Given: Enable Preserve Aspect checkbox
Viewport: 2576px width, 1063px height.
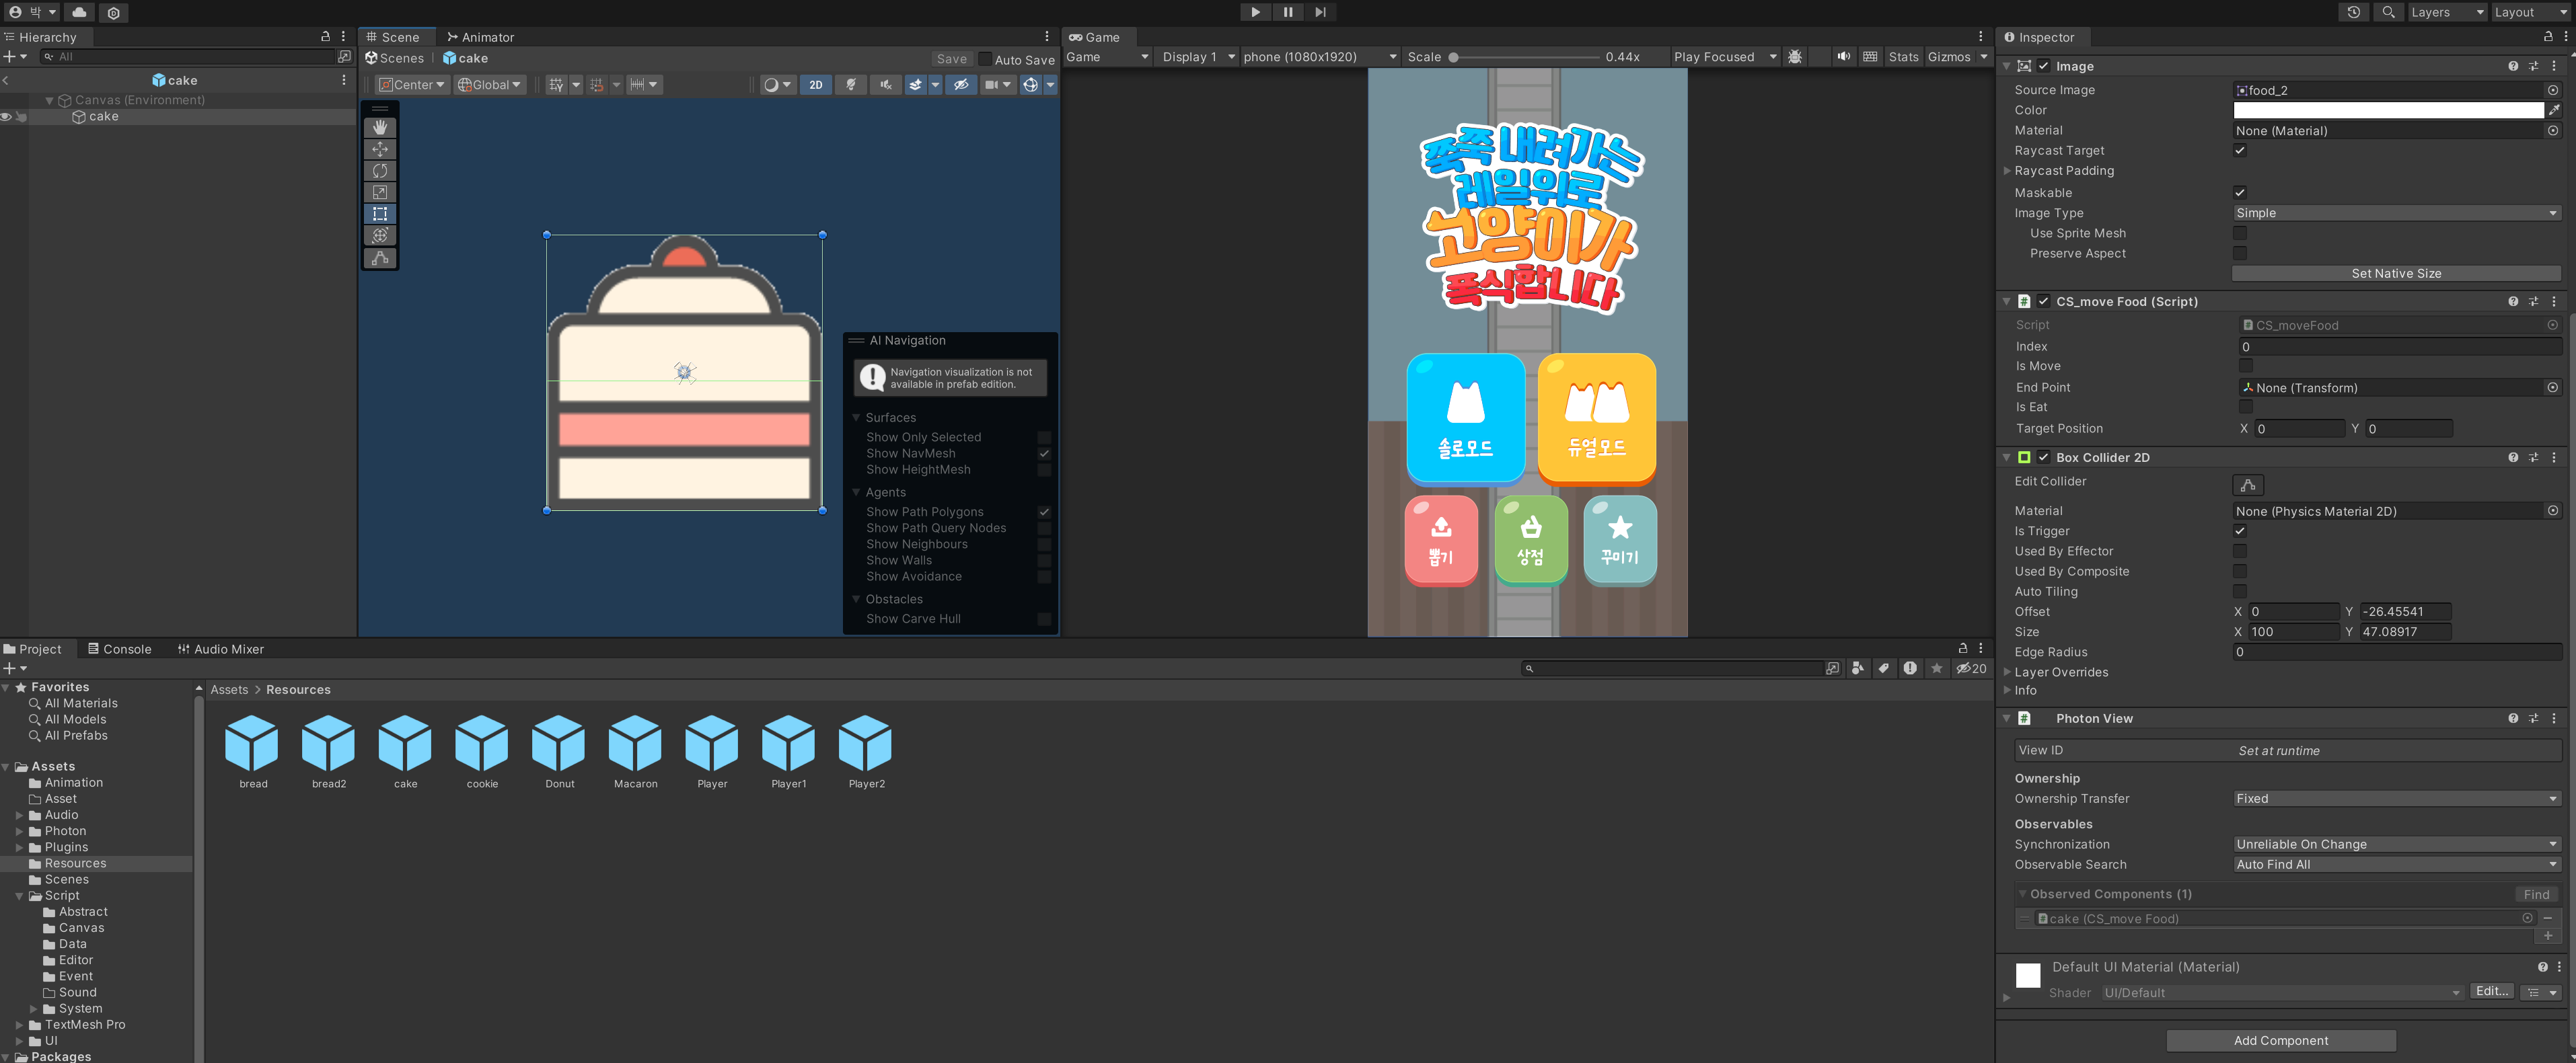Looking at the screenshot, I should 2240,253.
